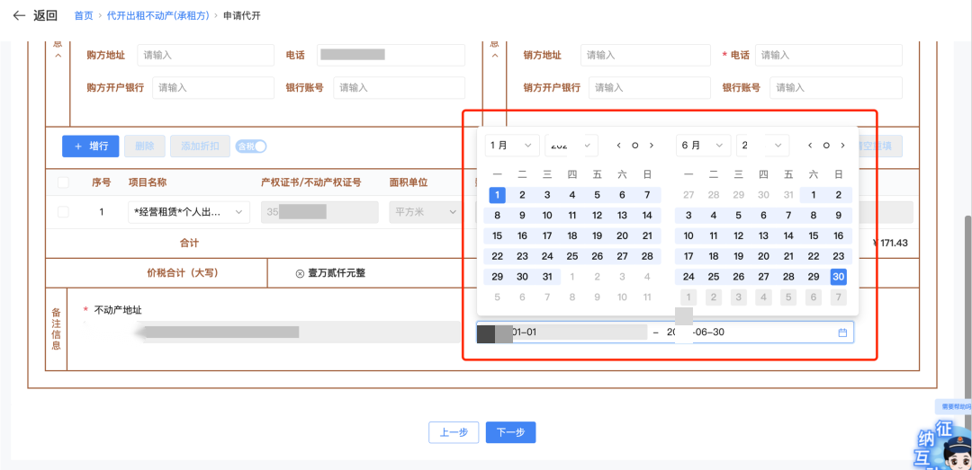The height and width of the screenshot is (470, 972).
Task: Click the 购方开户银行 input field
Action: pyautogui.click(x=213, y=88)
